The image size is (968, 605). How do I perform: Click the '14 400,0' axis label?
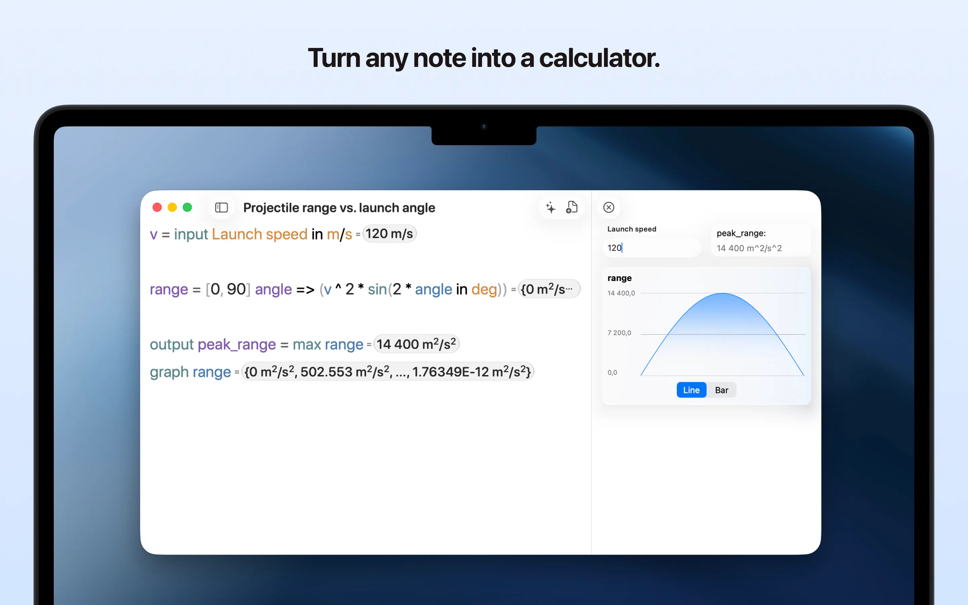click(x=621, y=293)
